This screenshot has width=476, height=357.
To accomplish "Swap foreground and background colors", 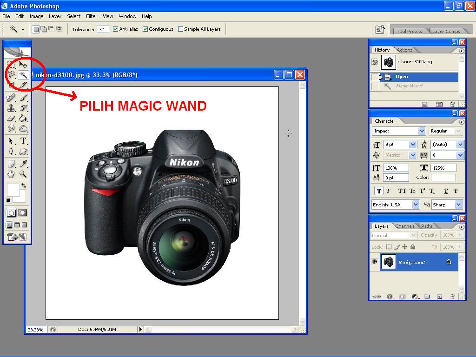I will 24,185.
